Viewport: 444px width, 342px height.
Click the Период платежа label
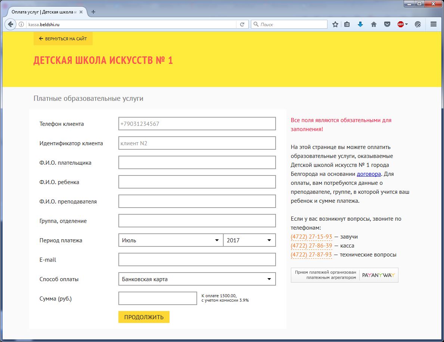coord(60,240)
